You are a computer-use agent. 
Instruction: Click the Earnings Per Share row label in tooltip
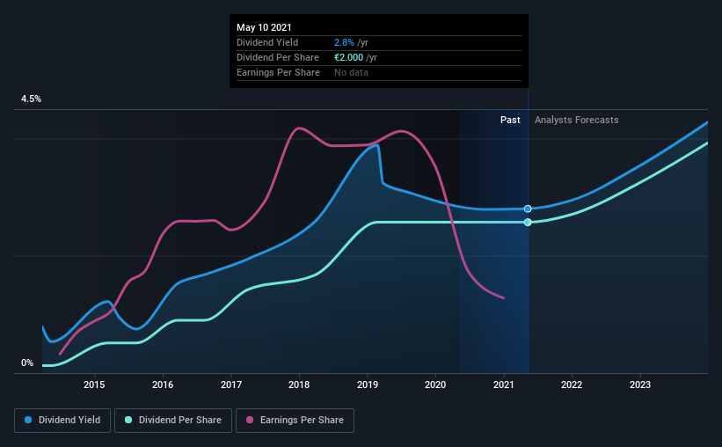point(278,72)
